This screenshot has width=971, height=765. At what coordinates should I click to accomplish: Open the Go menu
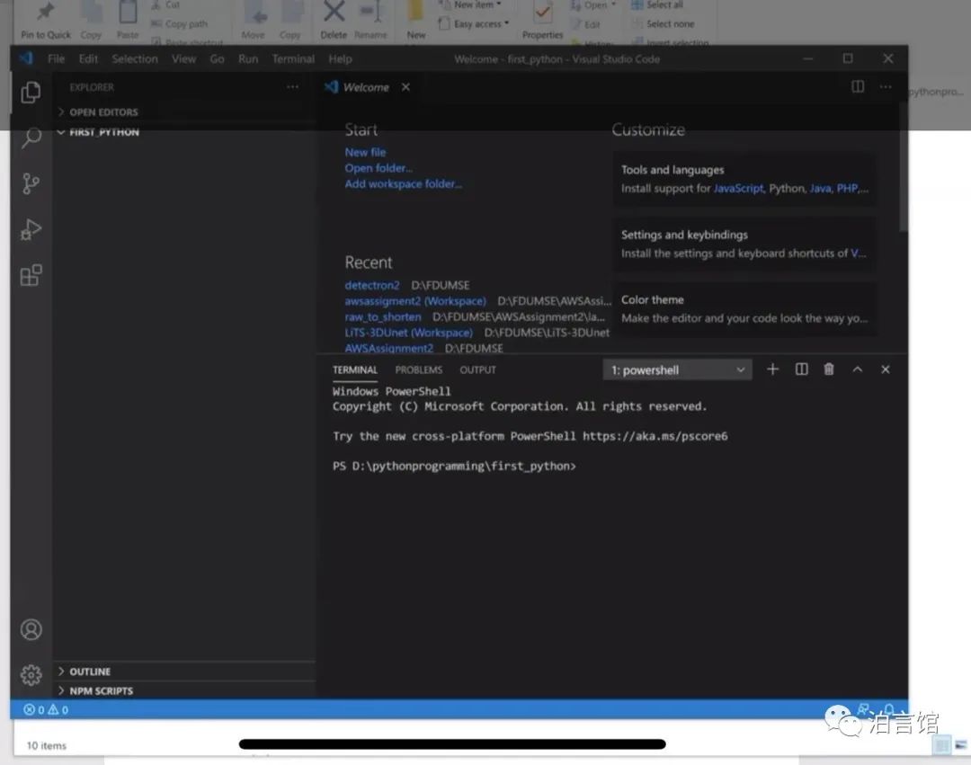click(x=217, y=58)
